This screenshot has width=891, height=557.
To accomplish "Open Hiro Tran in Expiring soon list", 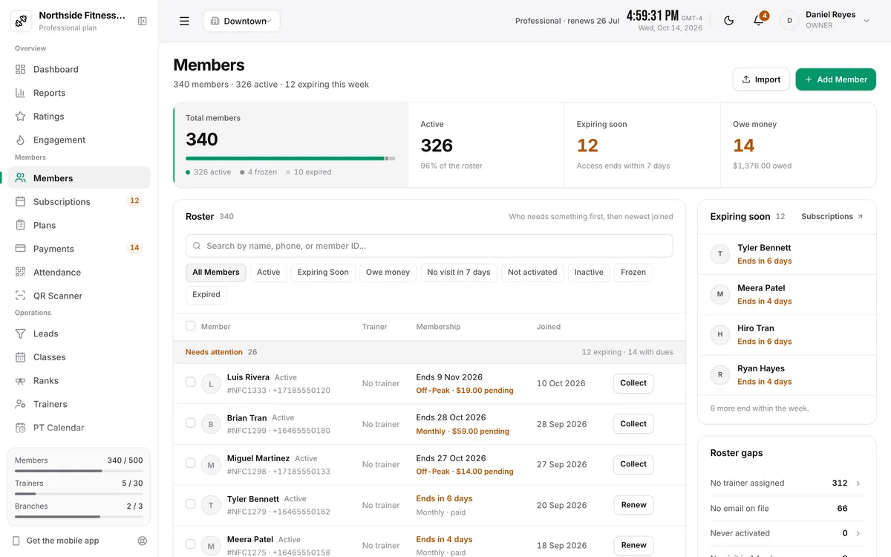I will tap(787, 335).
